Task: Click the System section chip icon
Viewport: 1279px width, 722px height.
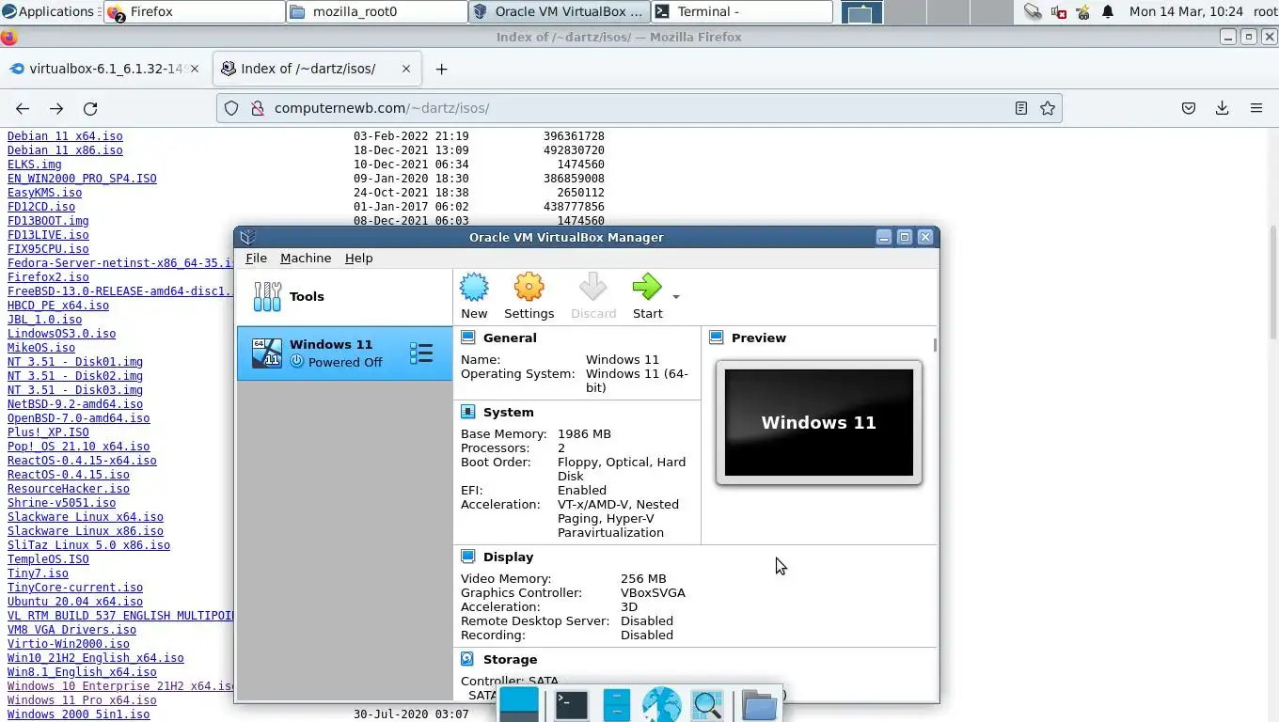Action: coord(467,412)
